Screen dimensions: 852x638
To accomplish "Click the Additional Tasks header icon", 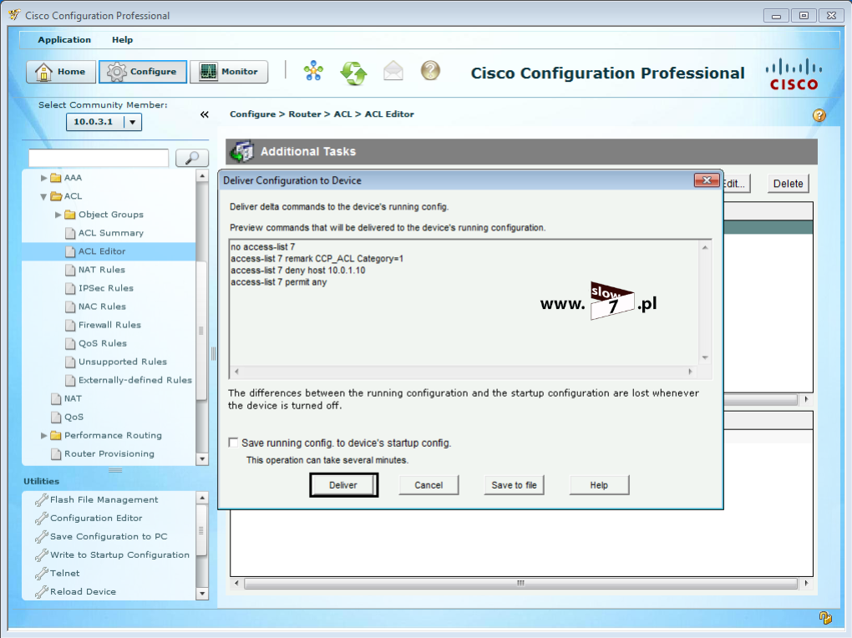I will click(x=241, y=152).
